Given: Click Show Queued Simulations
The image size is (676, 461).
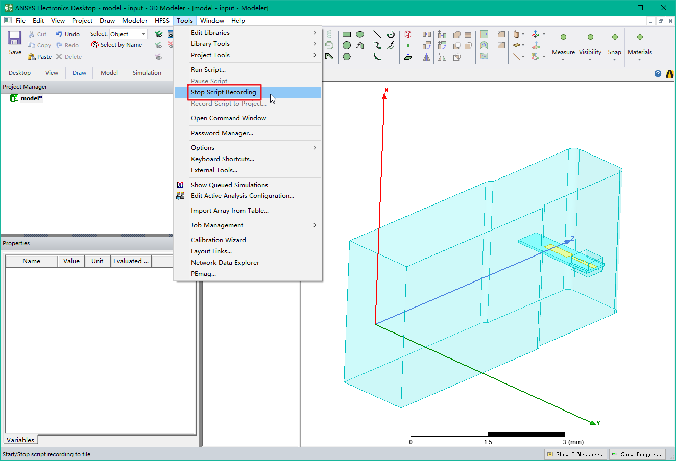Looking at the screenshot, I should coord(248,185).
